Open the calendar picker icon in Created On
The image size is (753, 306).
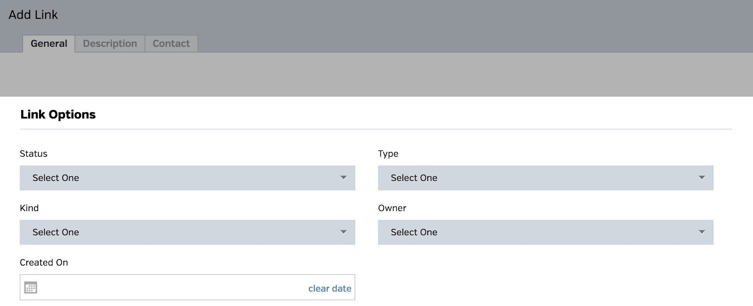point(31,288)
